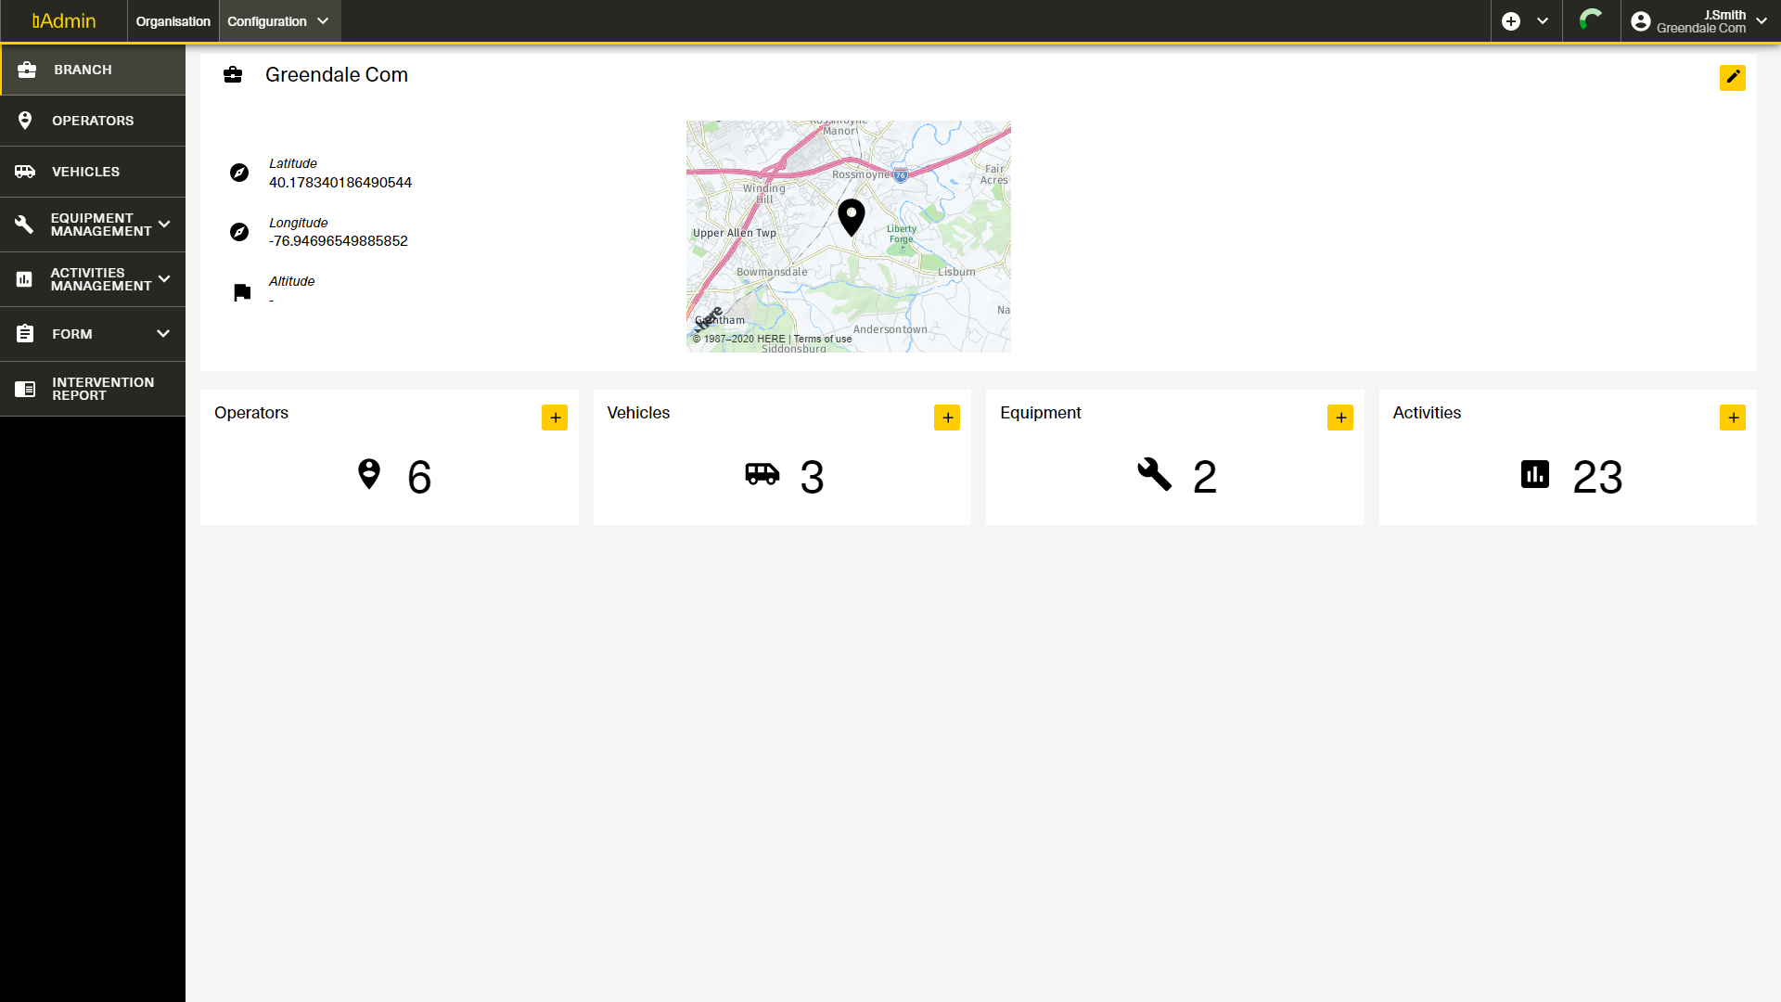Click the map location pin marker

tap(851, 216)
